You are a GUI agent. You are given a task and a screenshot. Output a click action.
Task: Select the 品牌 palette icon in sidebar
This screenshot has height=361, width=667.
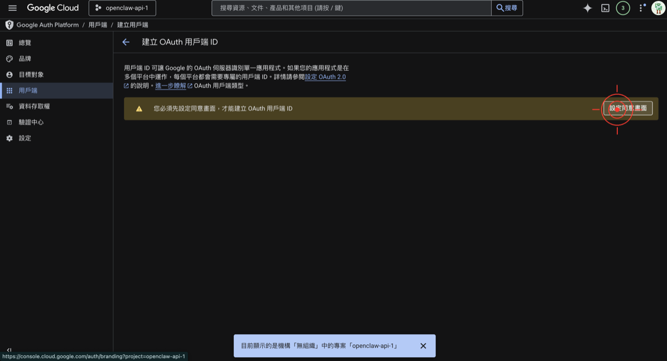pyautogui.click(x=9, y=58)
